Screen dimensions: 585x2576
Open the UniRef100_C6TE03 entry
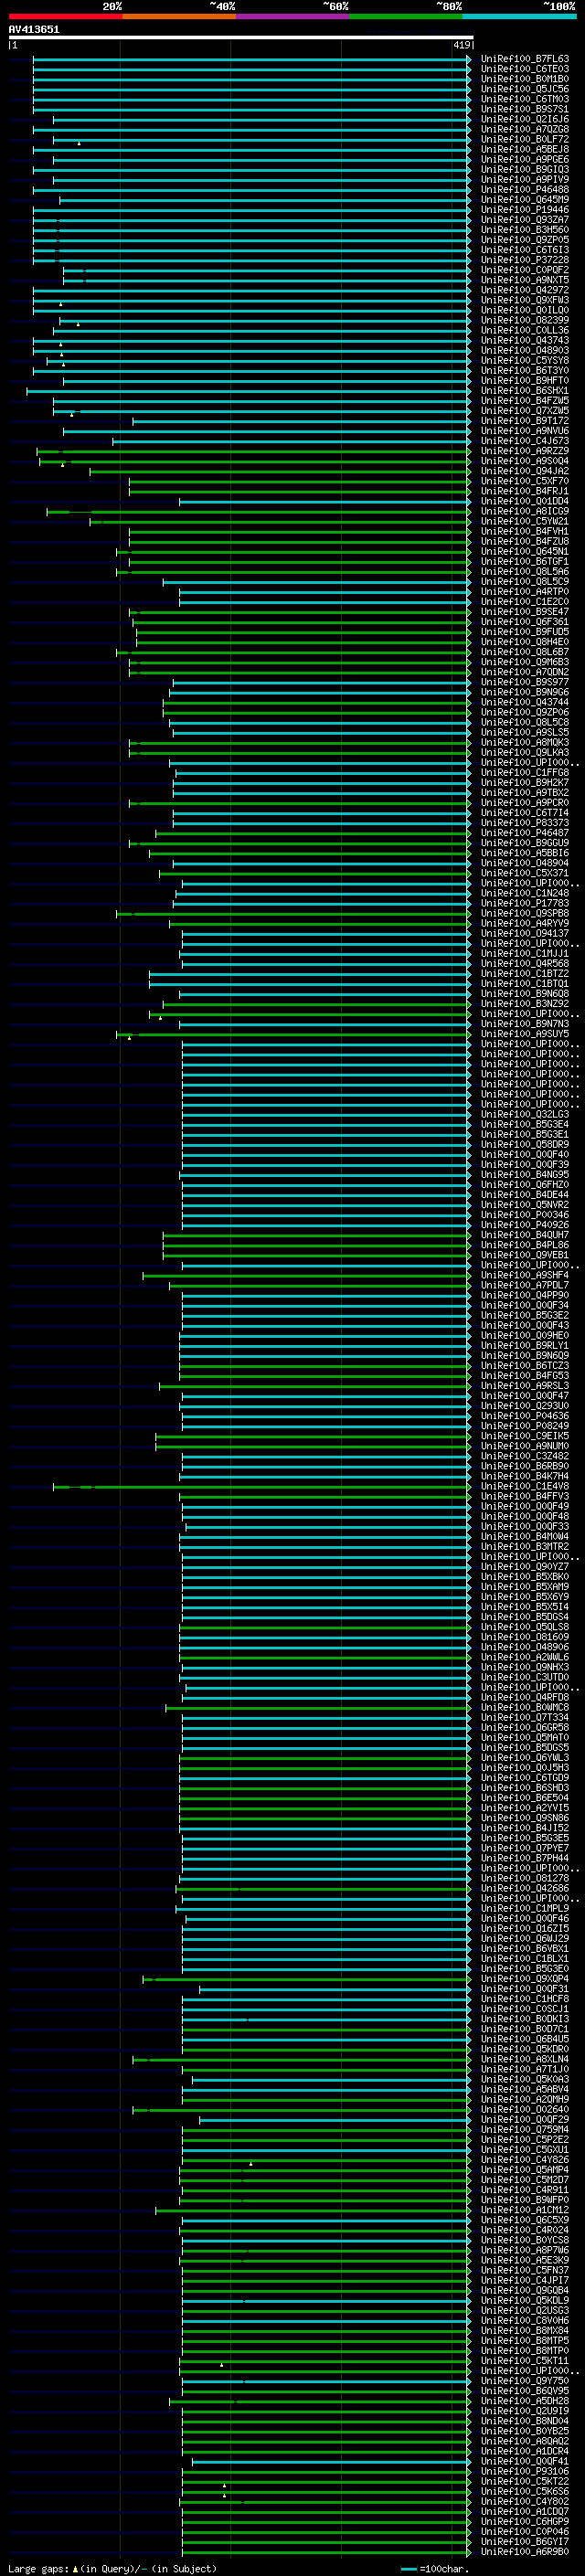pyautogui.click(x=525, y=69)
